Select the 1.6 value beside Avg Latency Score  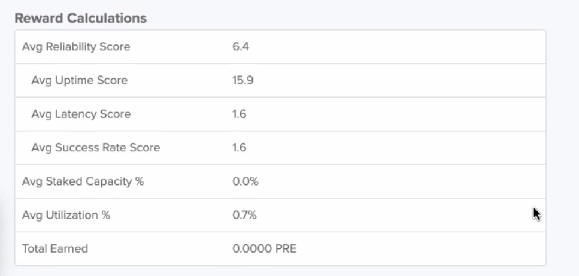239,114
